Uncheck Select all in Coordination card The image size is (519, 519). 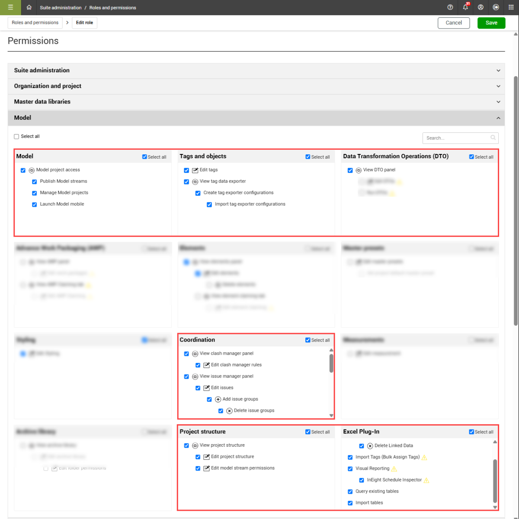[x=308, y=340]
